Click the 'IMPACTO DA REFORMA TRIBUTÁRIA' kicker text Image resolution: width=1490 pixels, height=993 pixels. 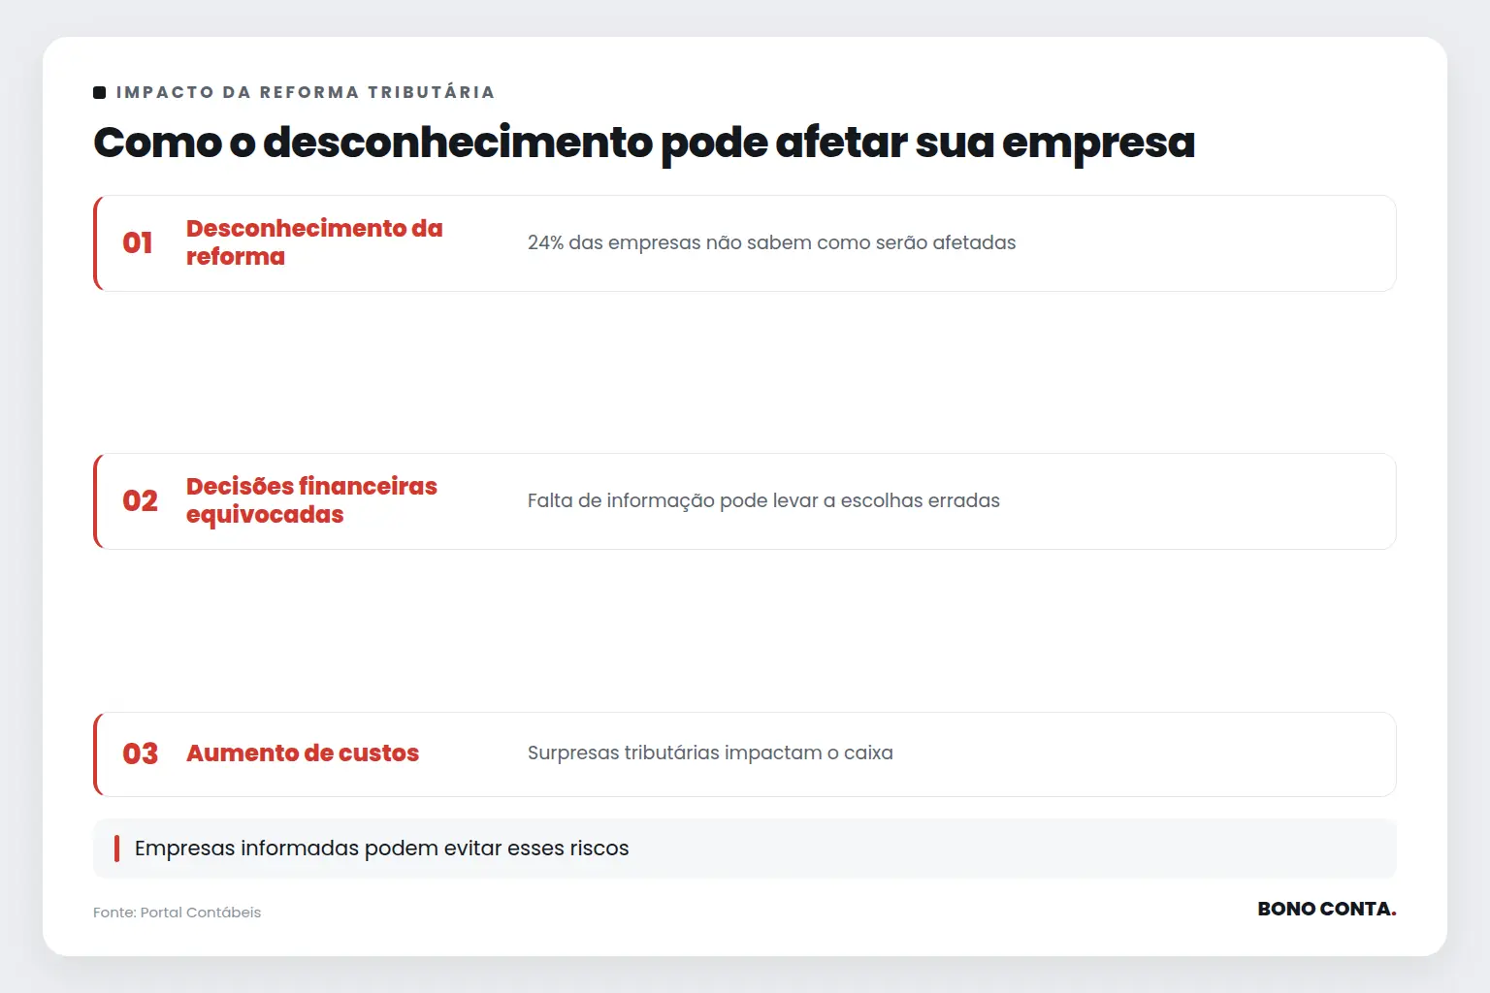pos(306,92)
